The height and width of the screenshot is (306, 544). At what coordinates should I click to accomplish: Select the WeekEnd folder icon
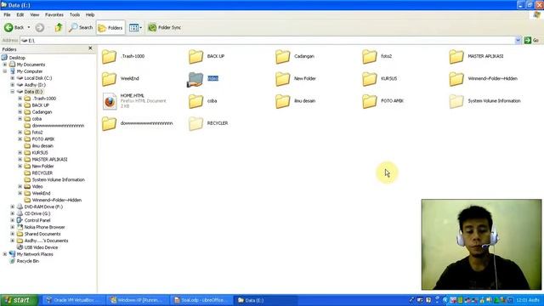pyautogui.click(x=109, y=79)
